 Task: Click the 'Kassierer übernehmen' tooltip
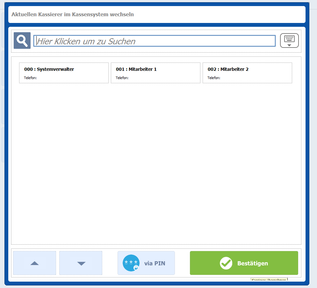(269, 280)
